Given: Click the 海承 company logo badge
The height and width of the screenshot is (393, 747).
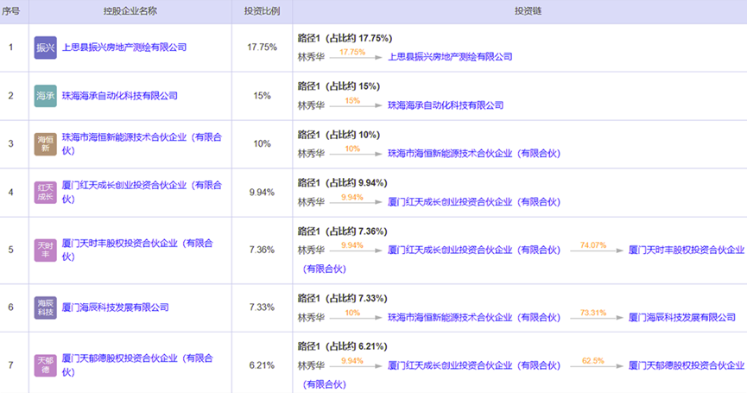Looking at the screenshot, I should pyautogui.click(x=45, y=95).
